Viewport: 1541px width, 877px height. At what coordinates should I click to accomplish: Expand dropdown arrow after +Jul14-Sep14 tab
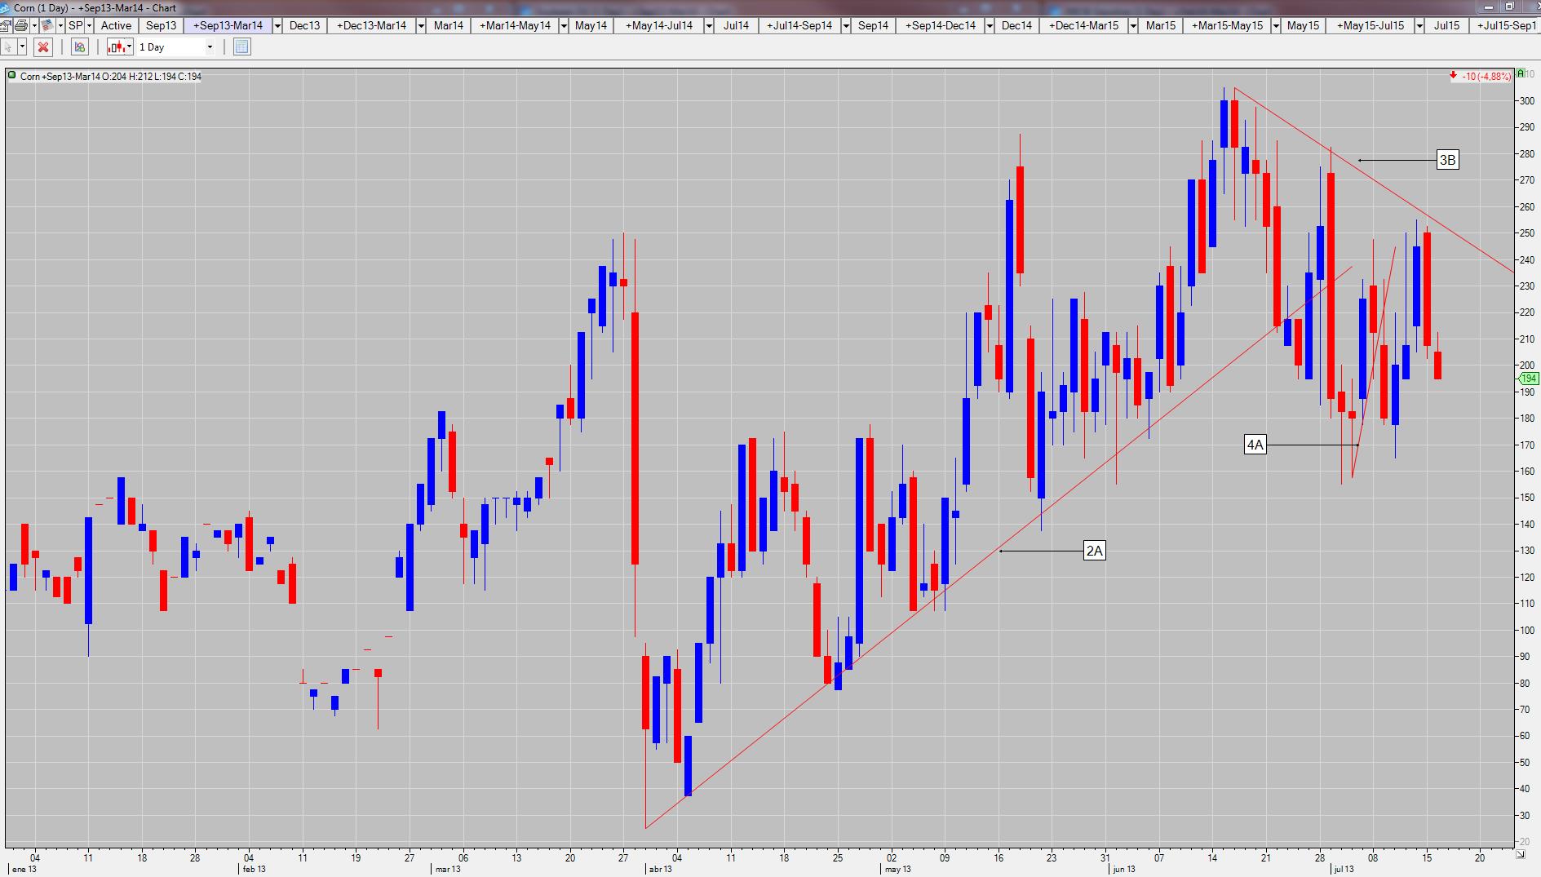[846, 25]
